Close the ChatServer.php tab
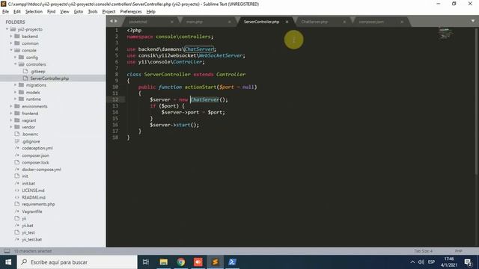The width and height of the screenshot is (479, 269). point(344,22)
